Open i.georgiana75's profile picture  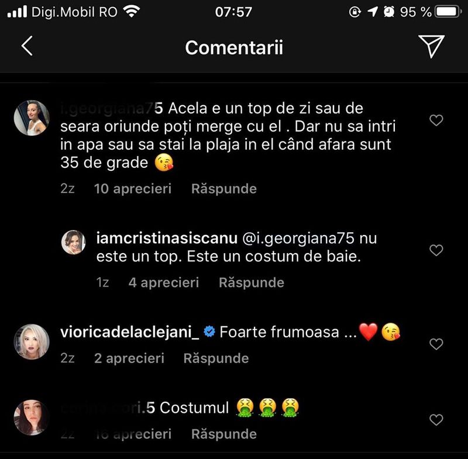pos(32,118)
